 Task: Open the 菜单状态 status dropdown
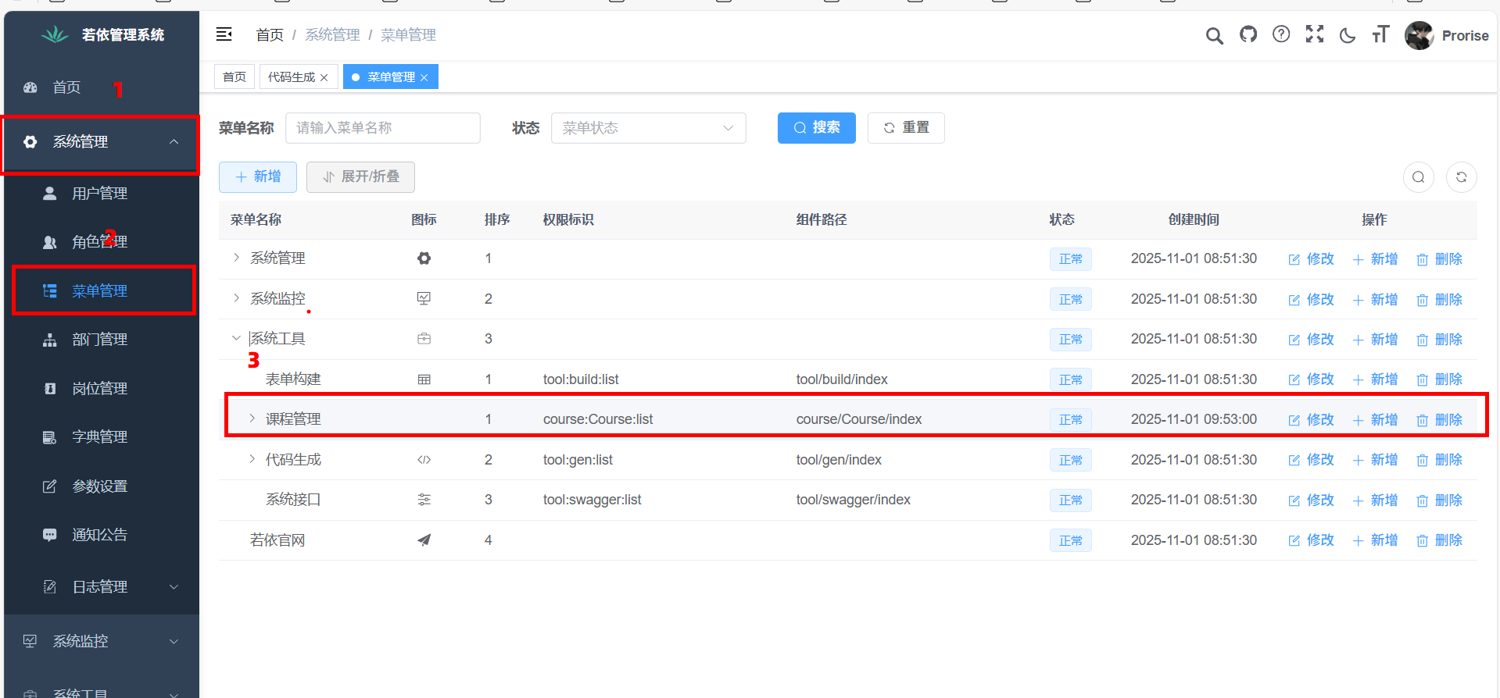[648, 128]
